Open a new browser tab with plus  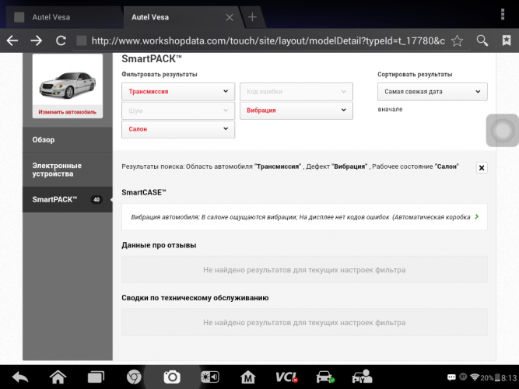point(252,17)
